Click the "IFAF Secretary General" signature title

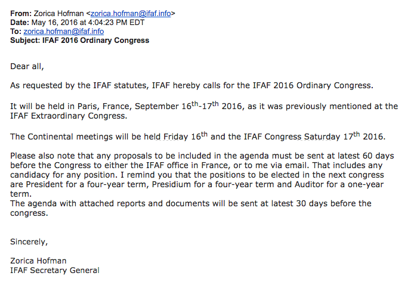pos(55,271)
